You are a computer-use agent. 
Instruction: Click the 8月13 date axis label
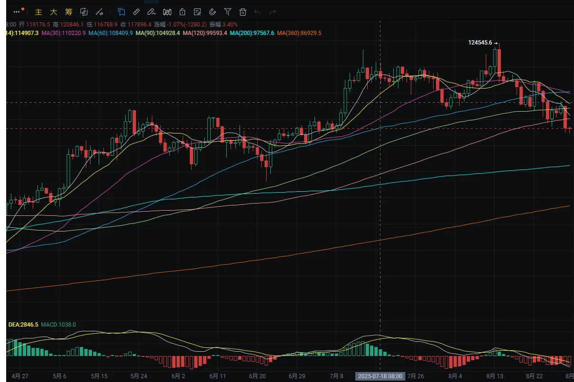tap(494, 376)
